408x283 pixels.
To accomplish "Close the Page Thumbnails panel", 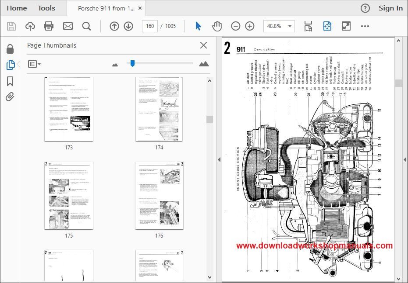I will (x=203, y=45).
